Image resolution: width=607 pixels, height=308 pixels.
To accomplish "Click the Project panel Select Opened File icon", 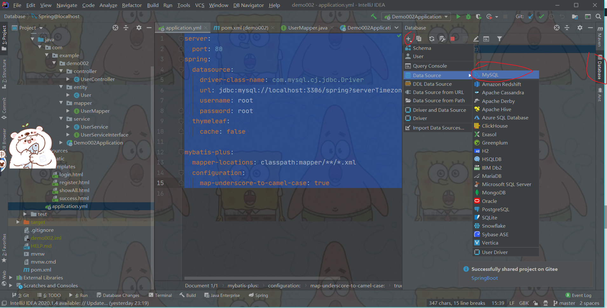I will point(115,28).
